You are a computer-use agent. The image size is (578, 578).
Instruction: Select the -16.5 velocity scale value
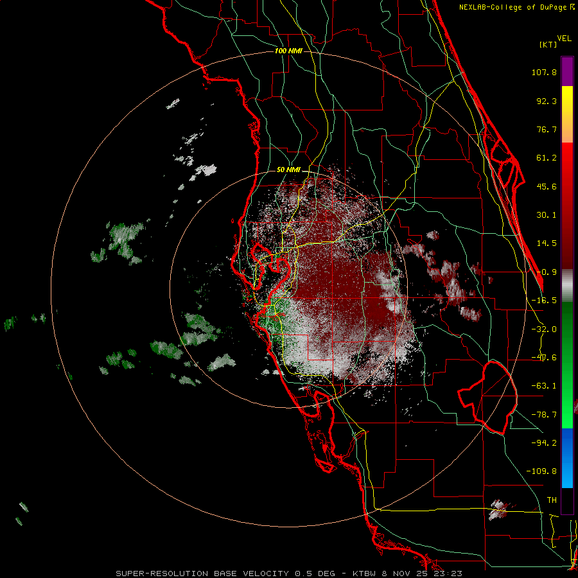click(x=544, y=301)
